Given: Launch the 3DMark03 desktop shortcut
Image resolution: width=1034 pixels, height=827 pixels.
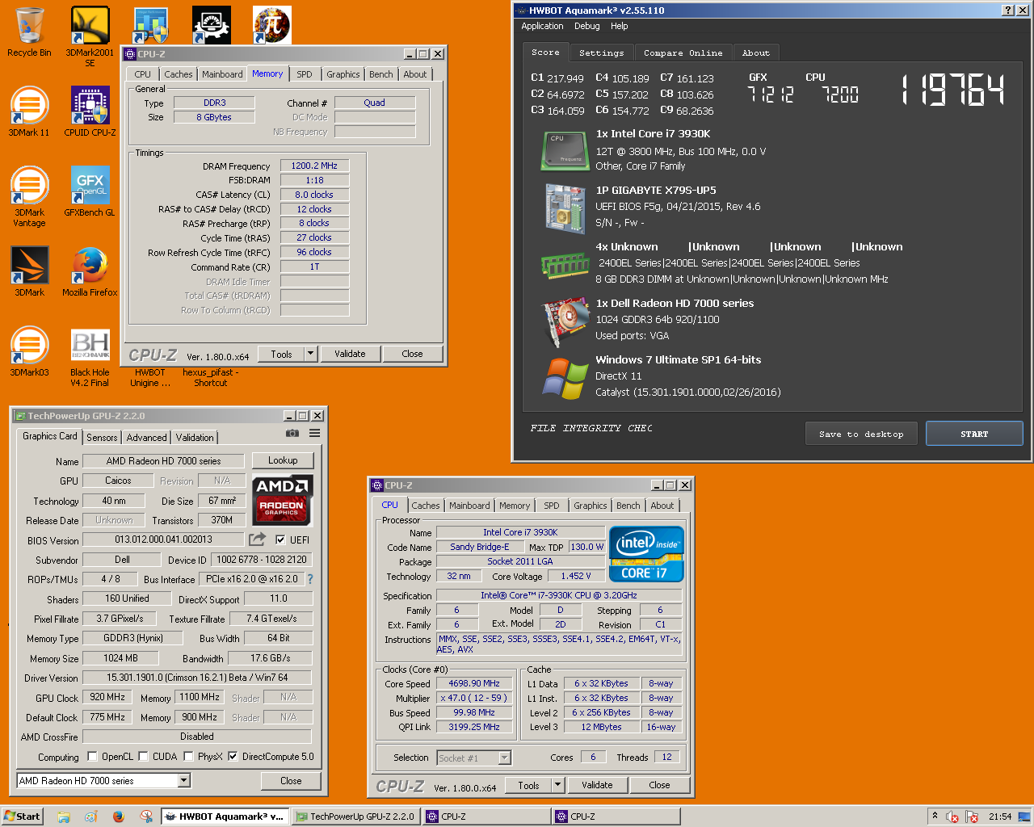Looking at the screenshot, I should coord(29,352).
